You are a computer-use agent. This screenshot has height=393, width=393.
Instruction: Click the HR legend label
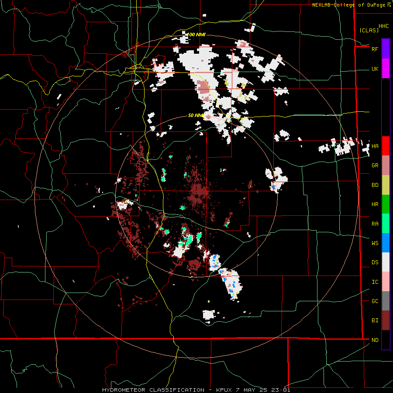(375, 204)
